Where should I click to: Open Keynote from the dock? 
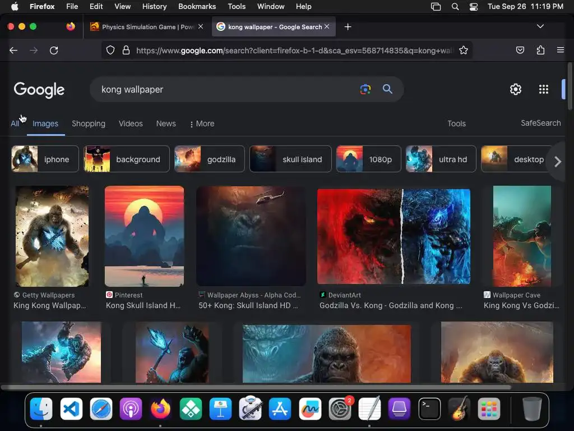click(x=220, y=409)
